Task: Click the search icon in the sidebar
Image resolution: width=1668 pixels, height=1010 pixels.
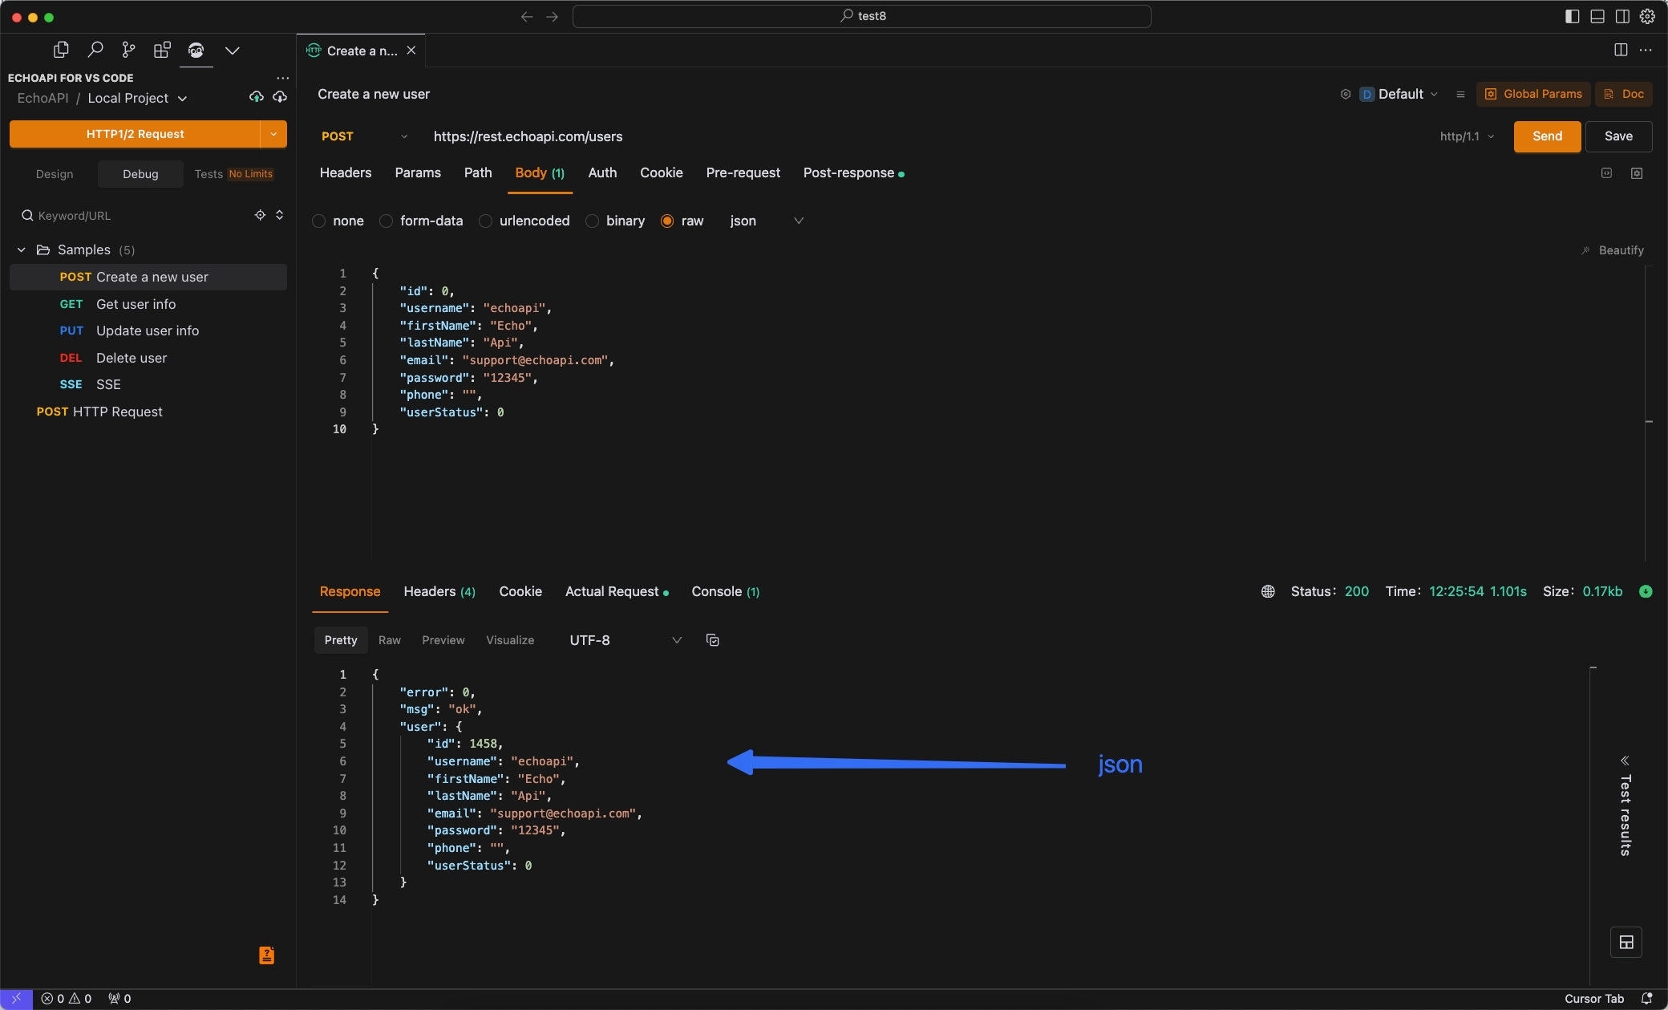Action: 94,49
